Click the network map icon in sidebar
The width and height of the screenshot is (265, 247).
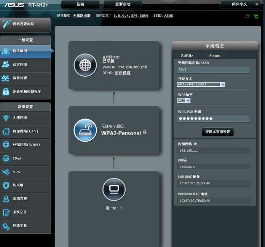click(6, 51)
